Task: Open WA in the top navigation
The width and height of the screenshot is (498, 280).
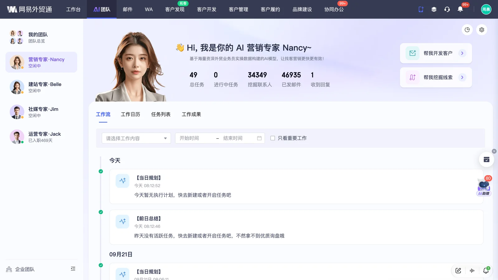Action: coord(149,9)
